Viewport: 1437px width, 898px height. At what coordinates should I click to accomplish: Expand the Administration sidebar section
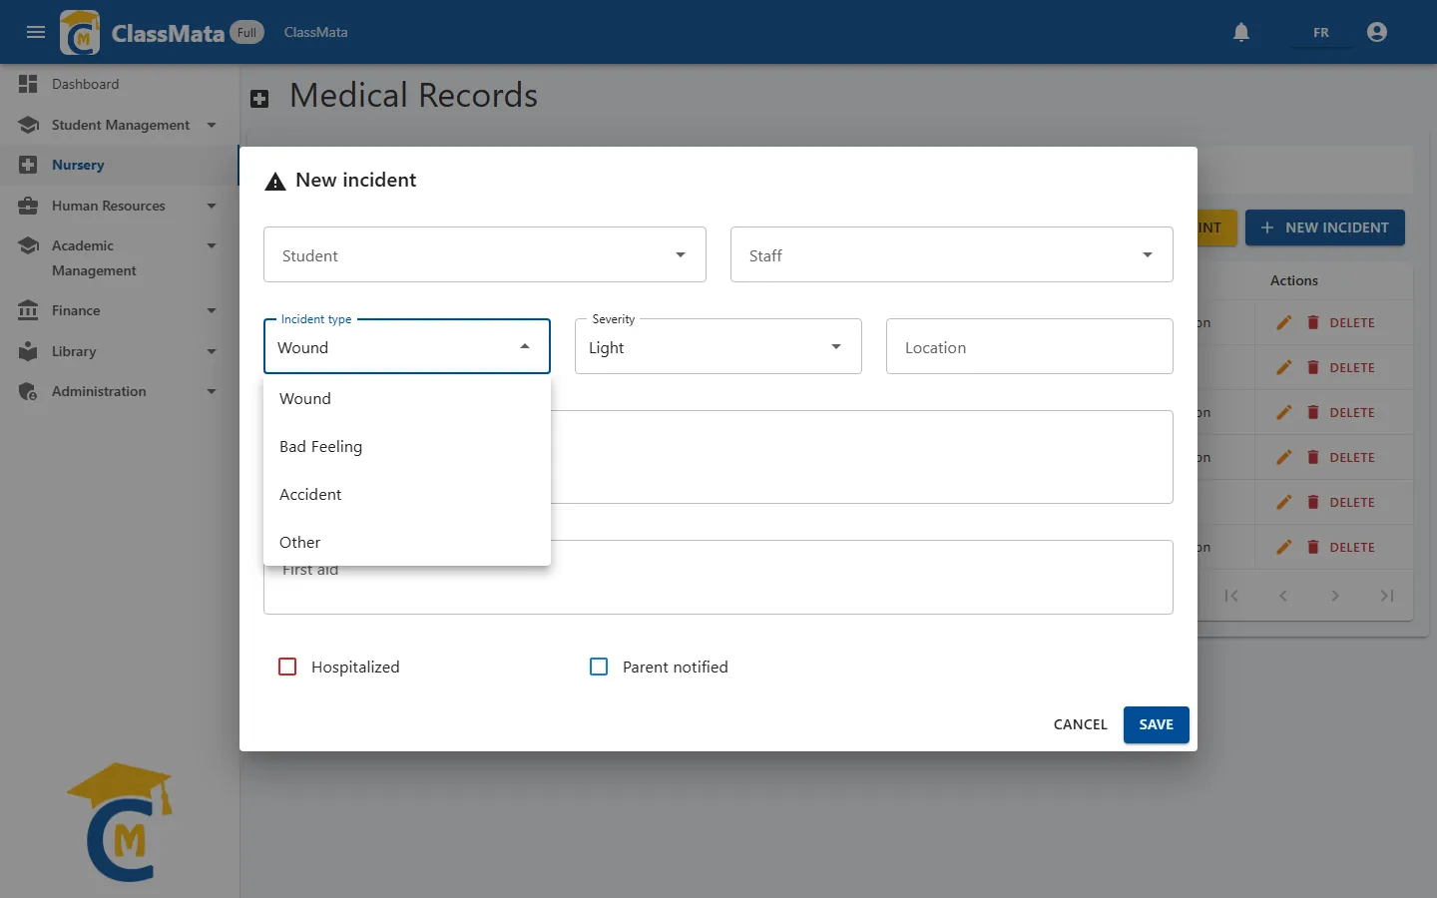(212, 391)
